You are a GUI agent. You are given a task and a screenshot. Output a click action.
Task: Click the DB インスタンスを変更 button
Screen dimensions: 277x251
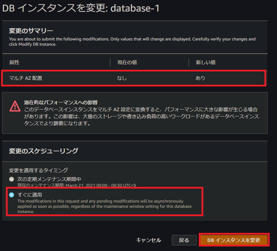coord(234,240)
